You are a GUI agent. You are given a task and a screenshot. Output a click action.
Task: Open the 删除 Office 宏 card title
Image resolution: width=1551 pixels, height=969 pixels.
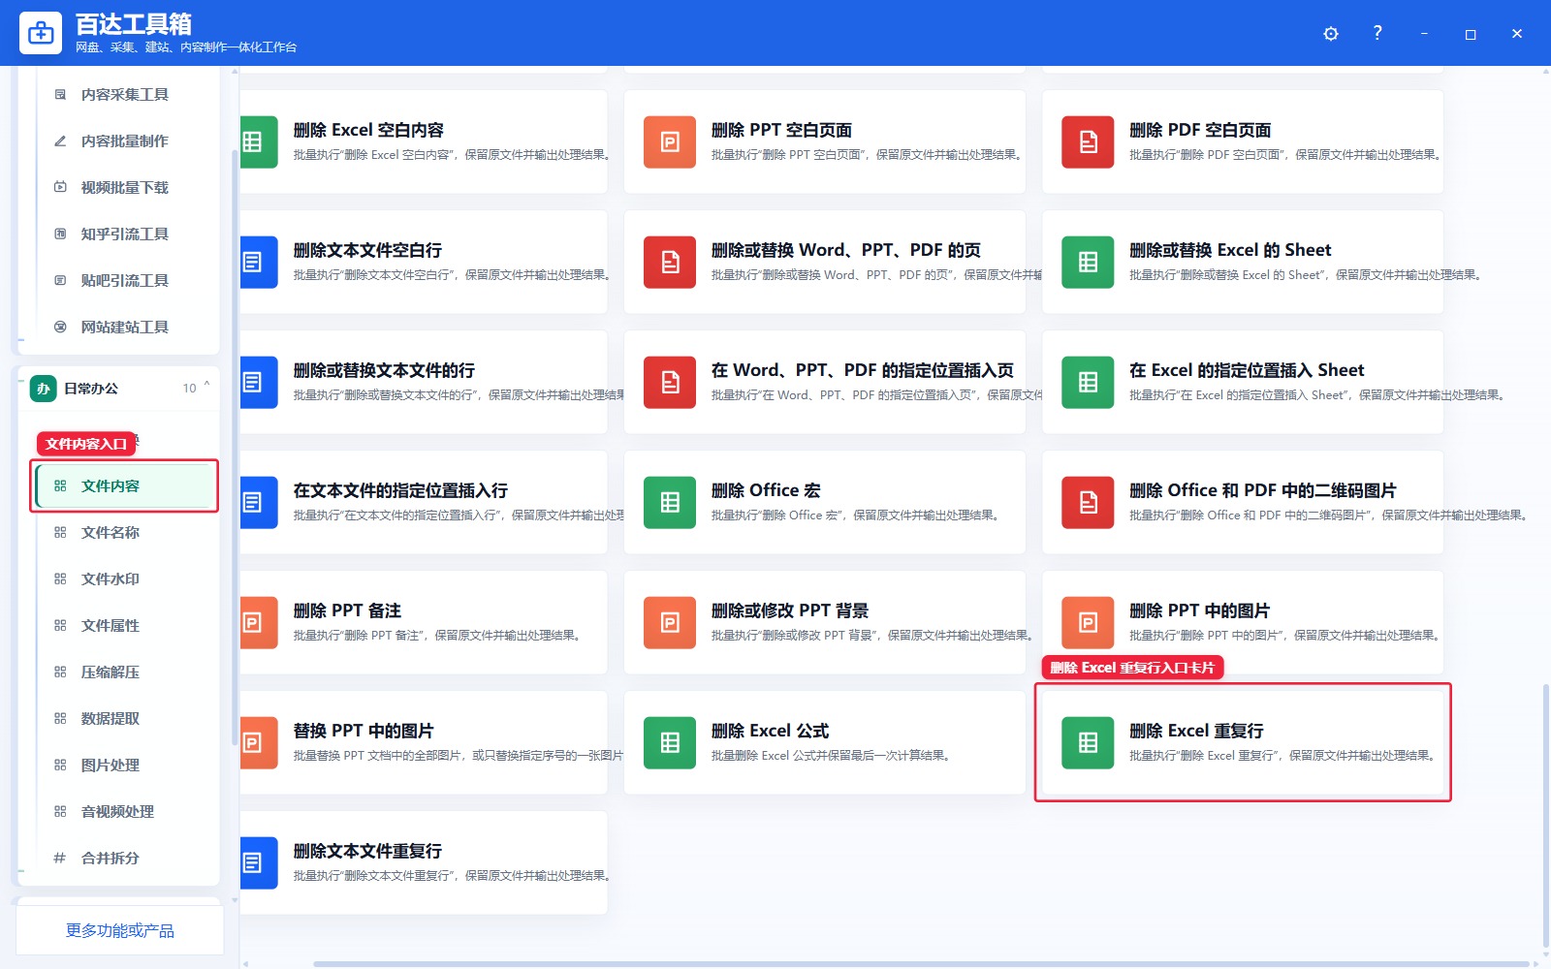coord(766,490)
